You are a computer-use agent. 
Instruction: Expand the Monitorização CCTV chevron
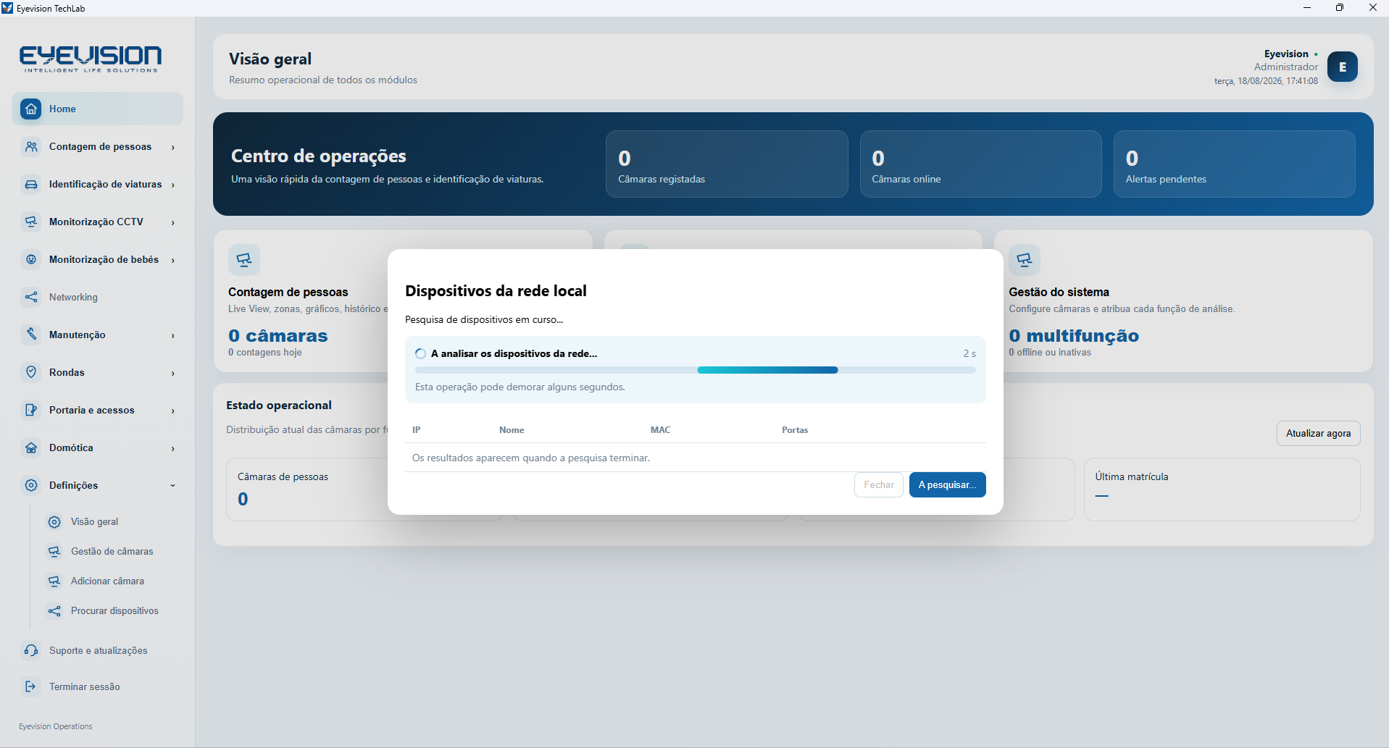[x=173, y=222]
